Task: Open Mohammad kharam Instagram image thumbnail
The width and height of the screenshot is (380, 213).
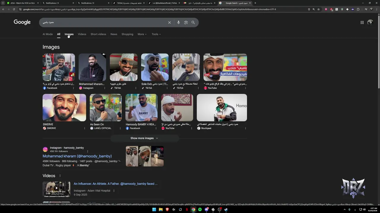Action: tap(92, 67)
